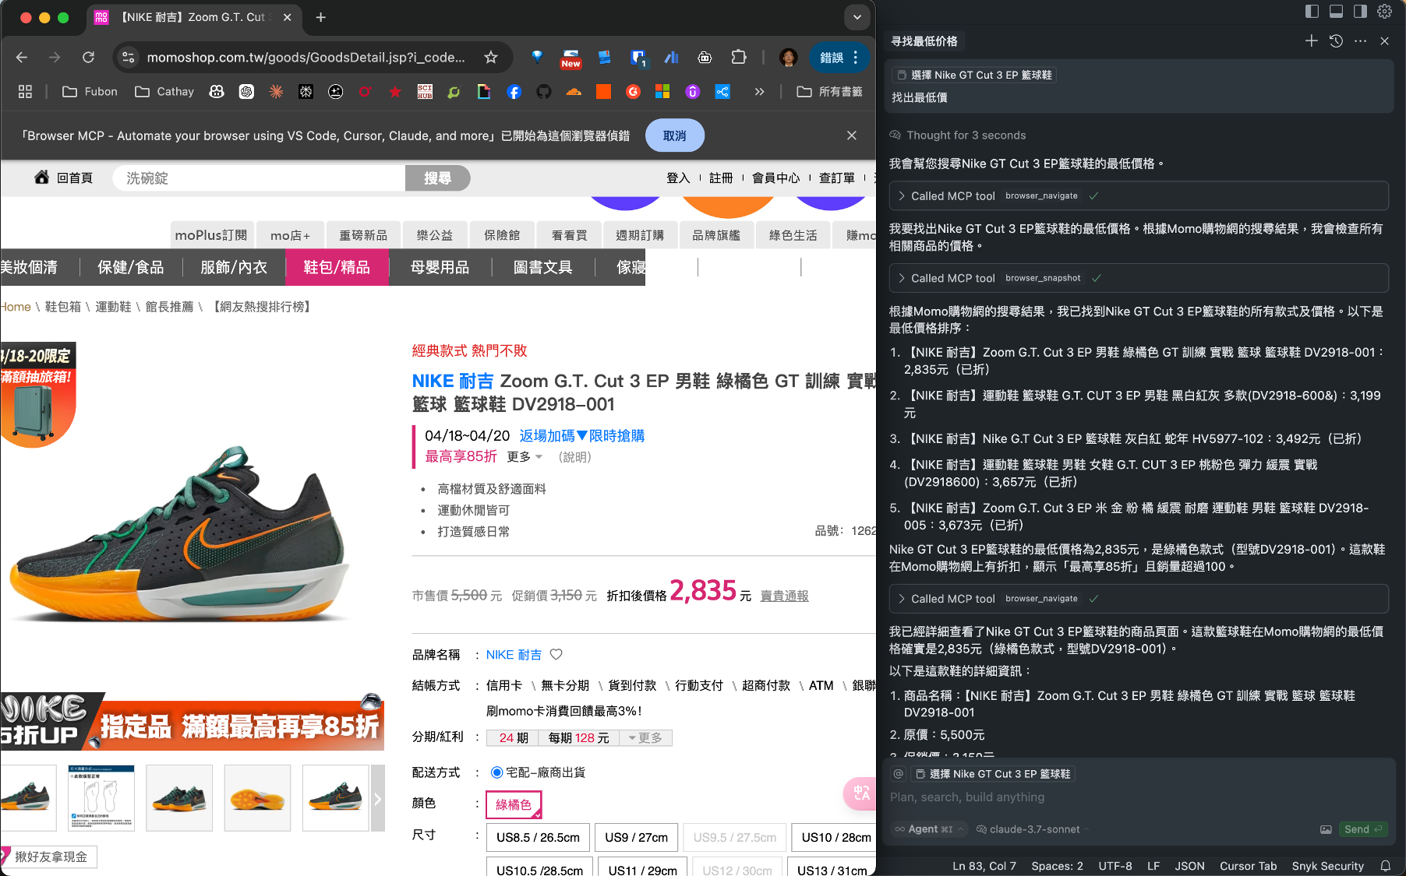The width and height of the screenshot is (1406, 876).
Task: Open the Microsoft bookmark icon
Action: pyautogui.click(x=662, y=92)
